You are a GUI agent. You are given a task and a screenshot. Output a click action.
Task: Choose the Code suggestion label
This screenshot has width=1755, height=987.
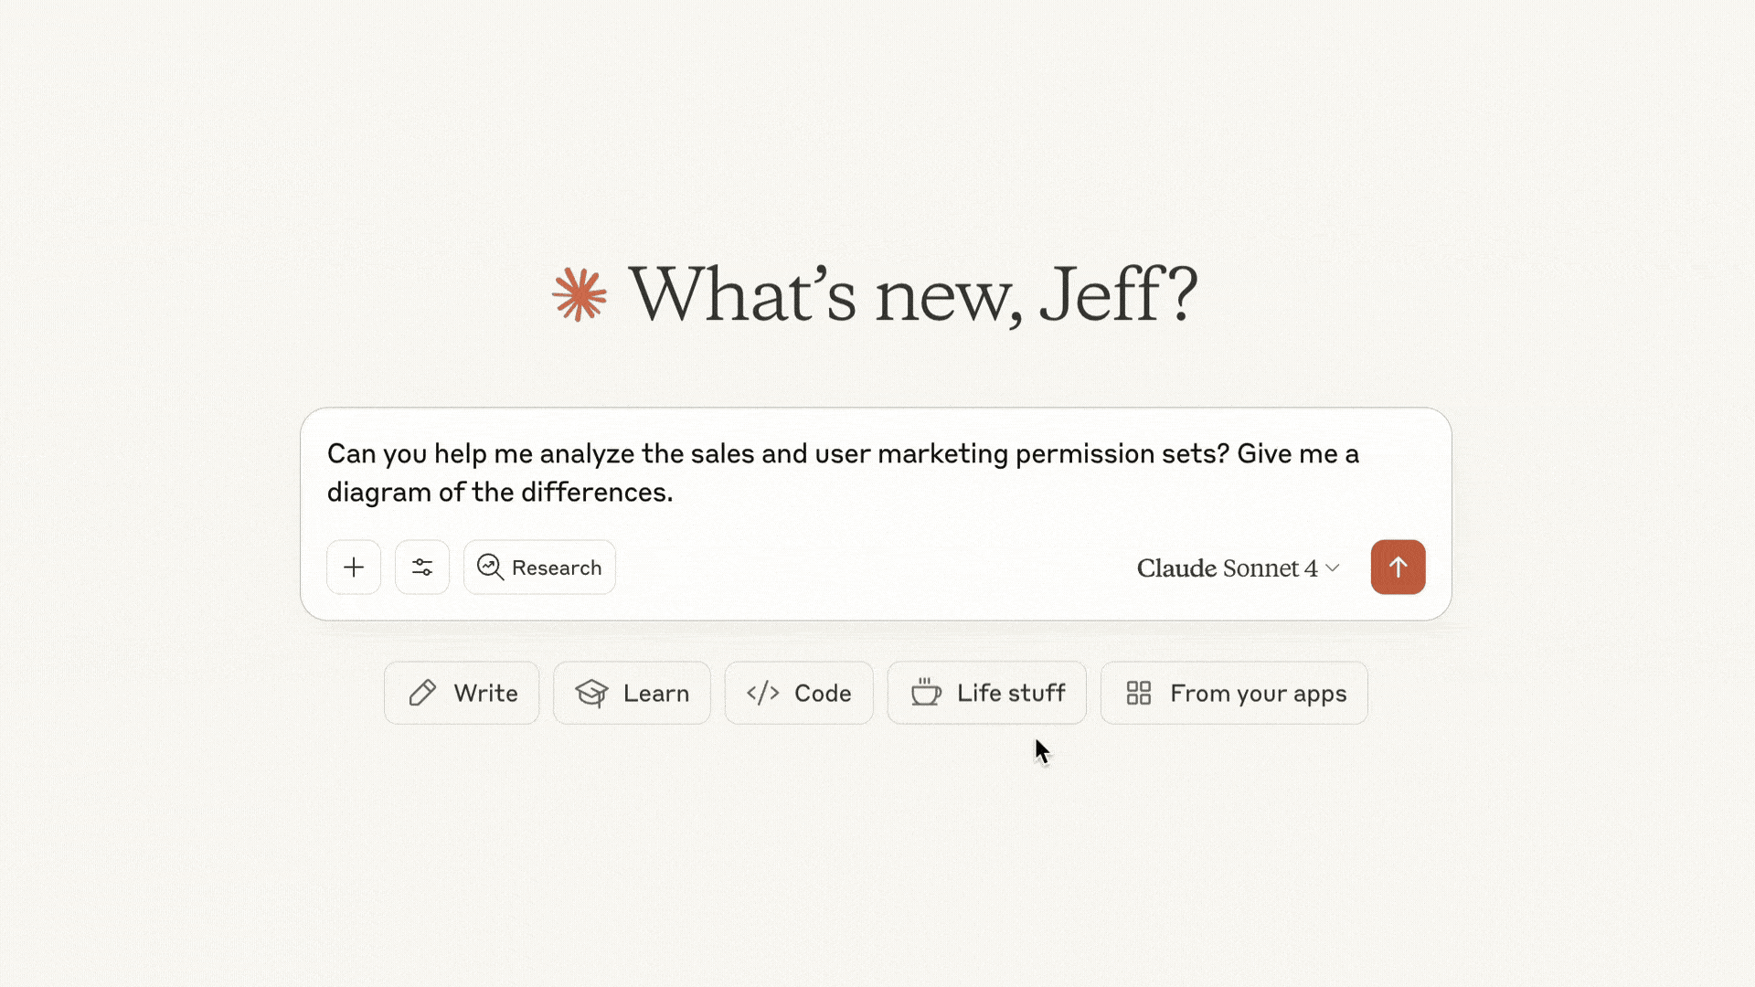tap(823, 694)
